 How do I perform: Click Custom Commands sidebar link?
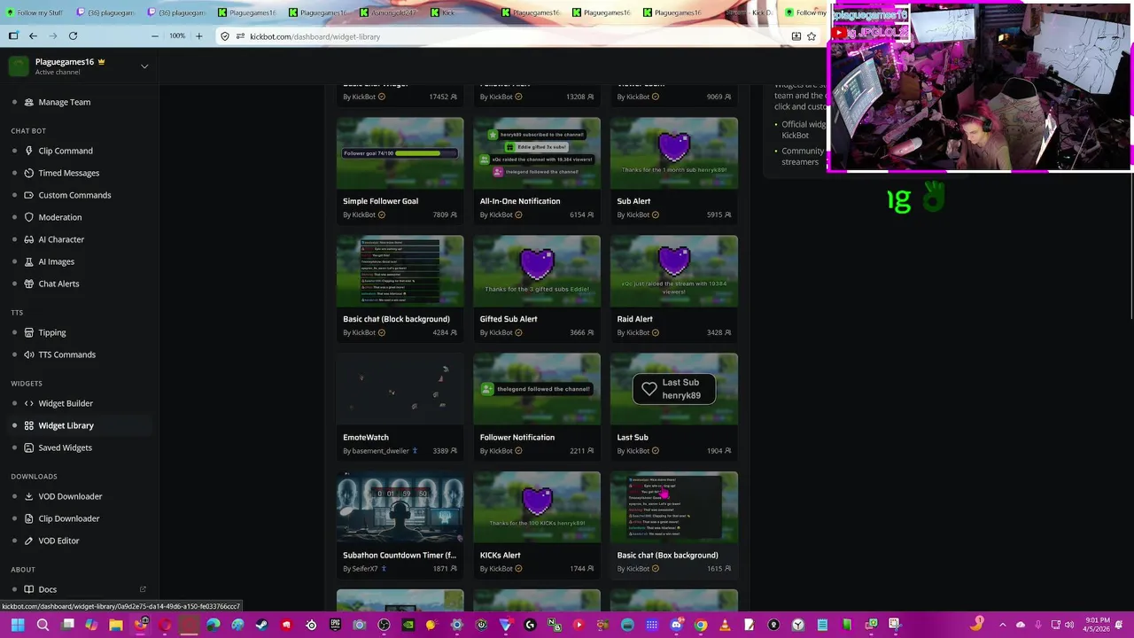click(74, 195)
